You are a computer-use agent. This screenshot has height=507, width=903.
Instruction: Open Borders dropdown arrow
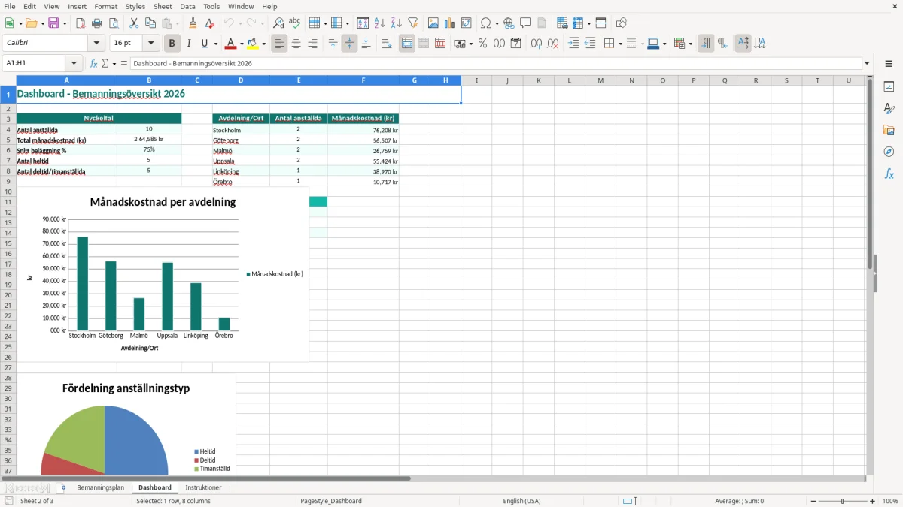click(619, 44)
